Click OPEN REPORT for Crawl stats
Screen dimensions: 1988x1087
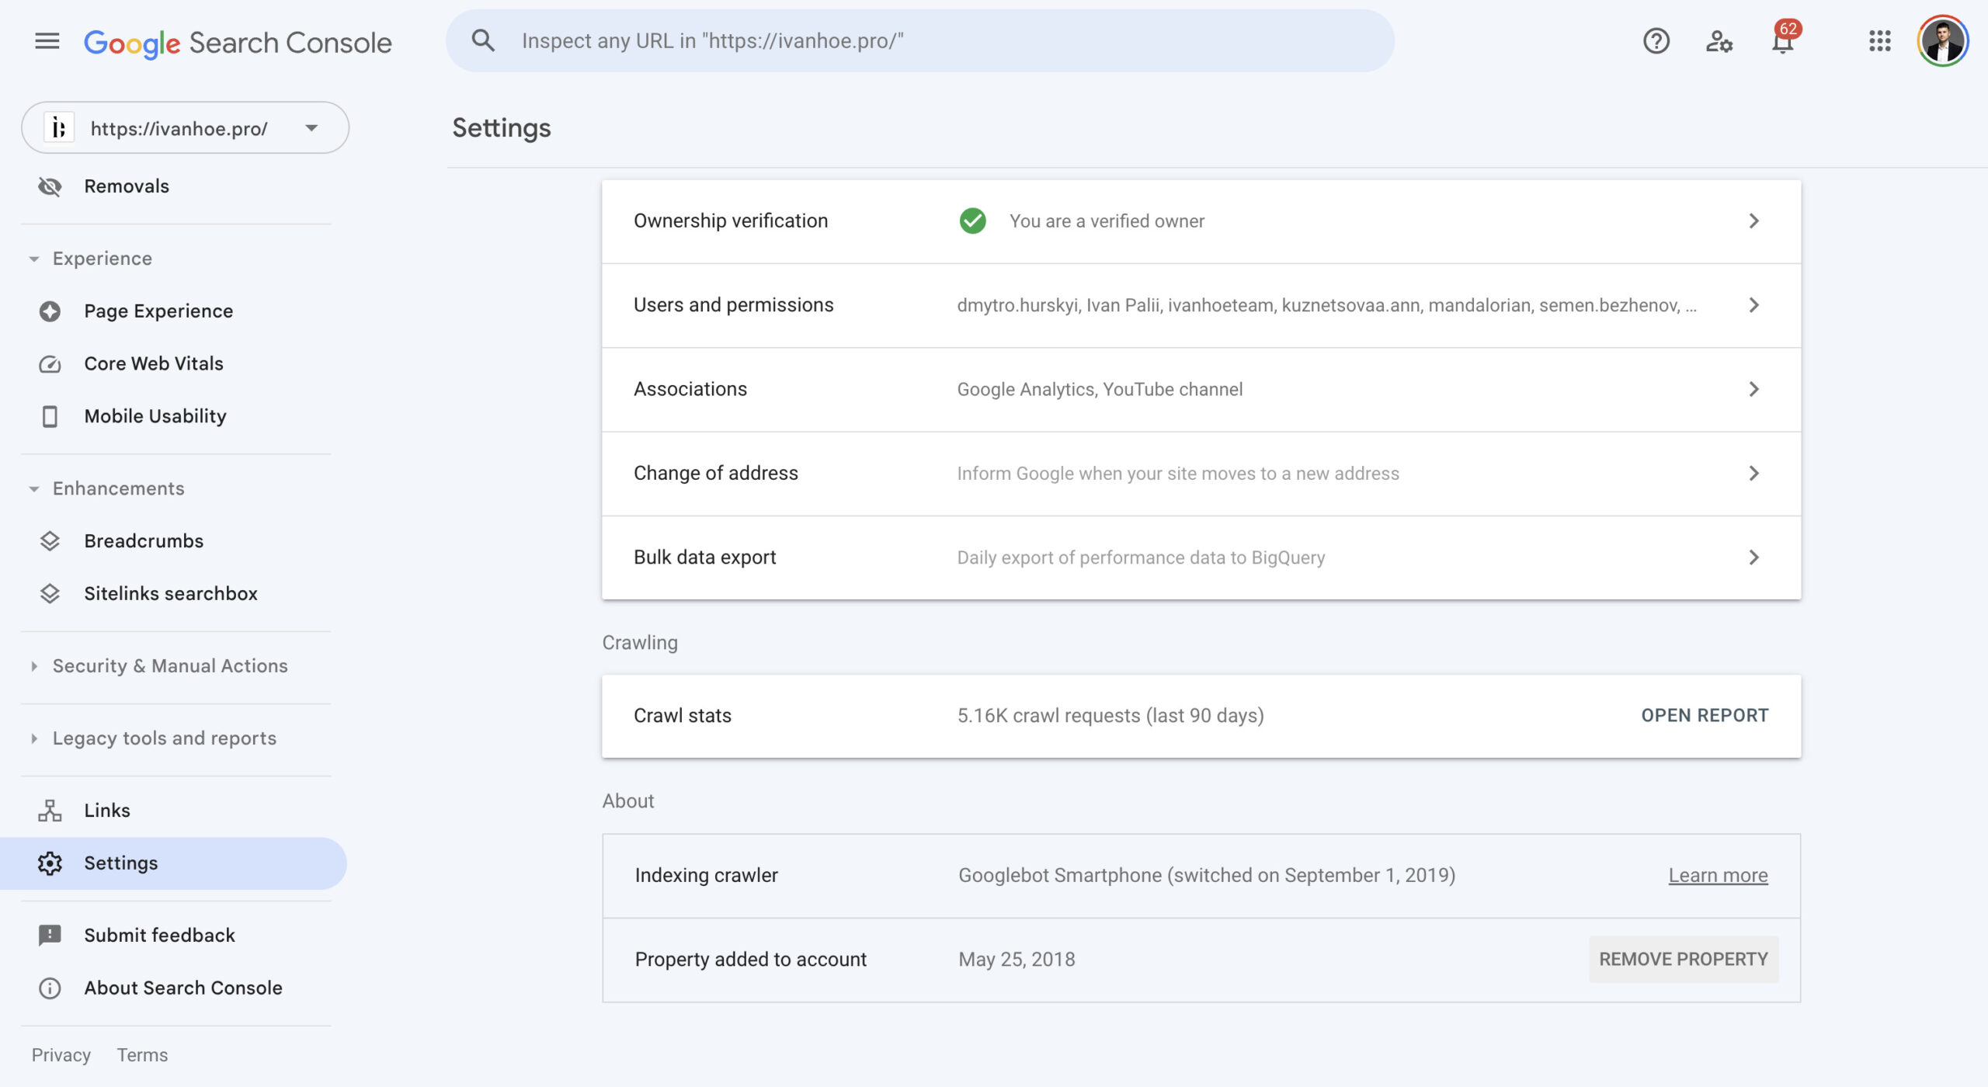1704,715
